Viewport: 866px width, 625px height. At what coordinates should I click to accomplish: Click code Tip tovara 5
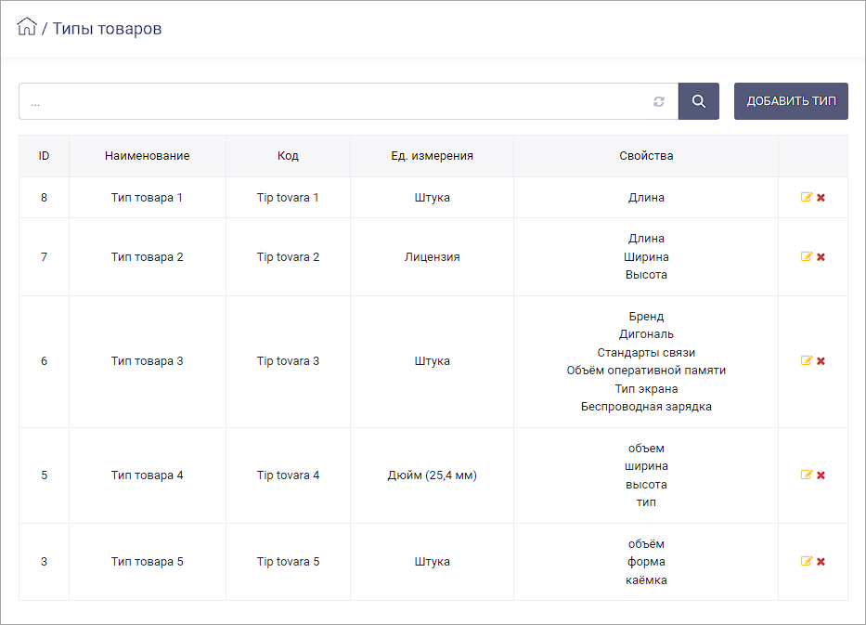(x=288, y=562)
